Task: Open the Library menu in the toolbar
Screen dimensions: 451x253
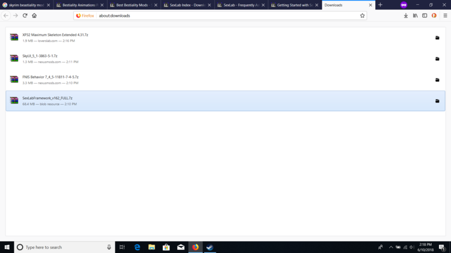Action: pyautogui.click(x=415, y=16)
